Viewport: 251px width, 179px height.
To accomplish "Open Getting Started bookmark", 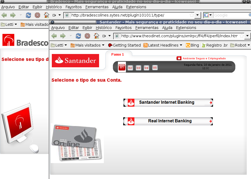I will pos(124,45).
